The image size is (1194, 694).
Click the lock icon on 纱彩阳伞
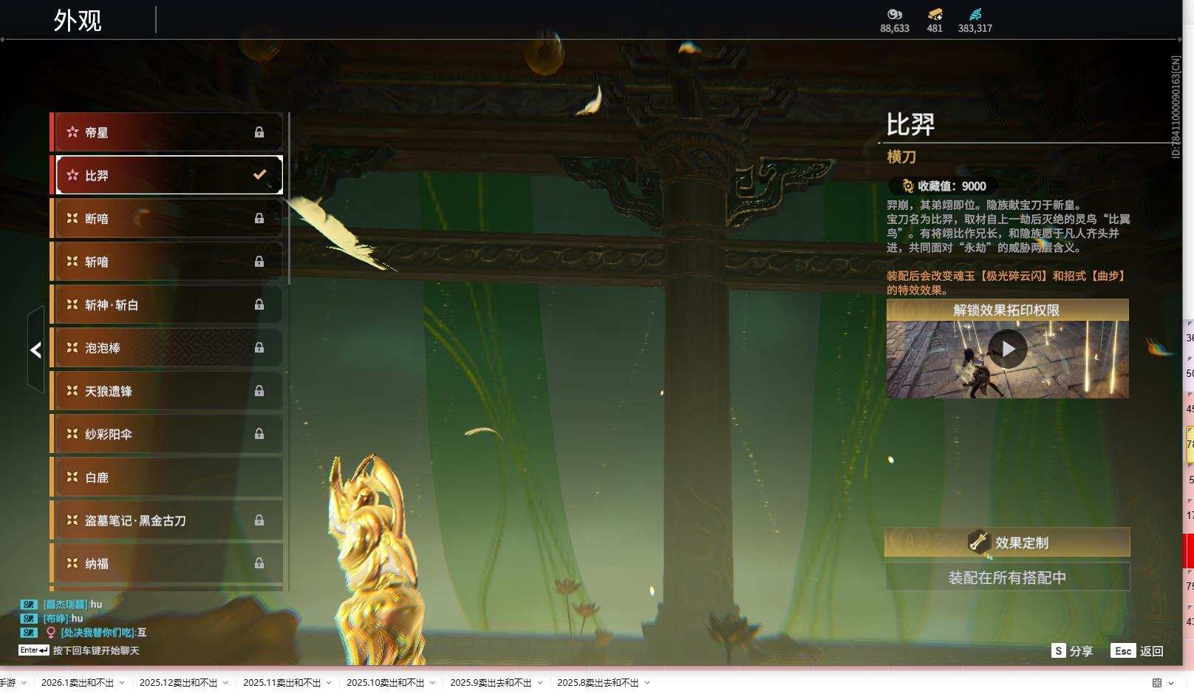259,434
